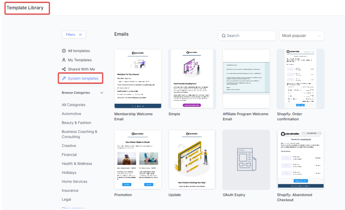The width and height of the screenshot is (345, 210).
Task: Click the Shared With Me share icon
Action: coord(64,69)
